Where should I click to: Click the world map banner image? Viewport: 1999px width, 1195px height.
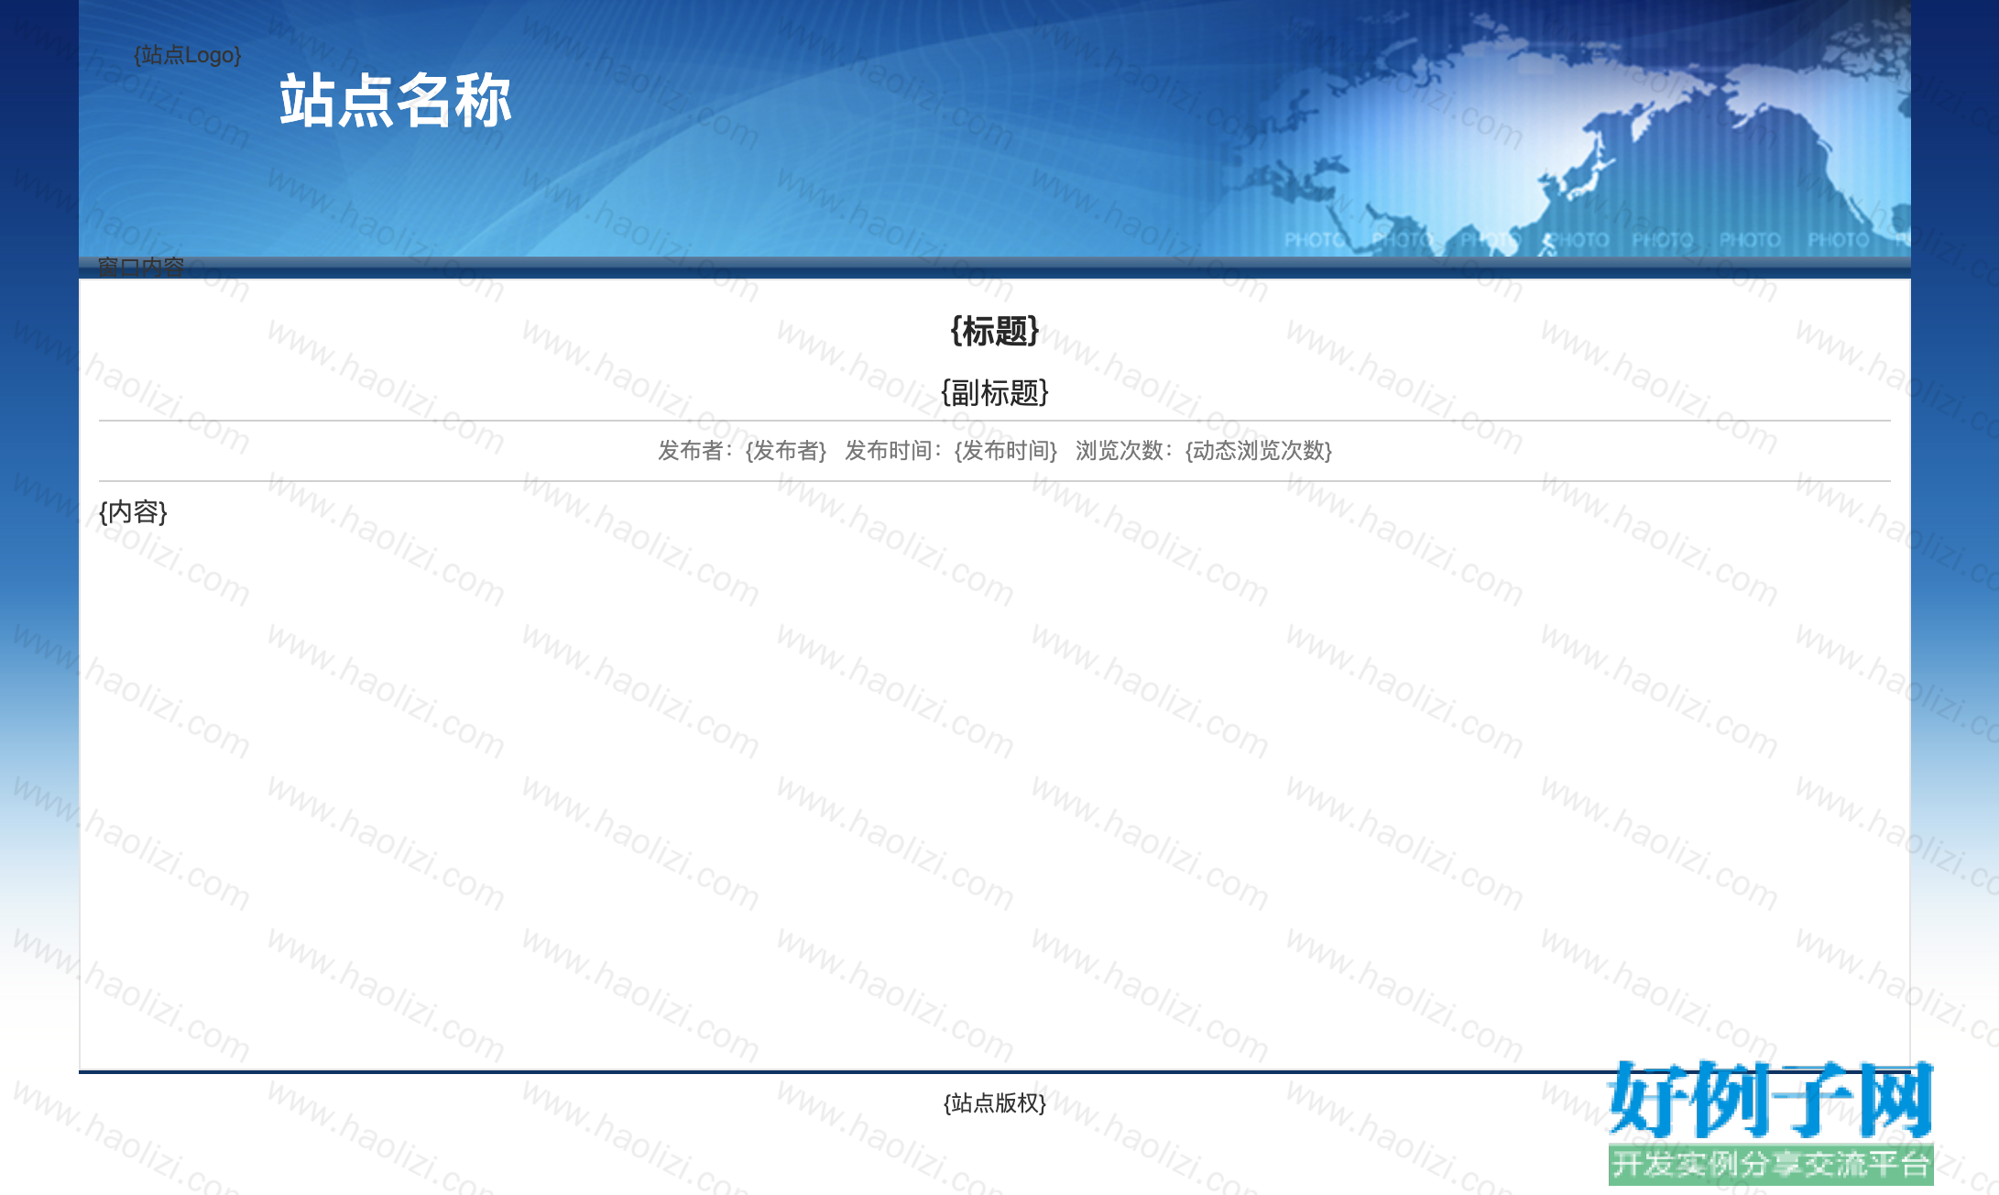tap(995, 128)
